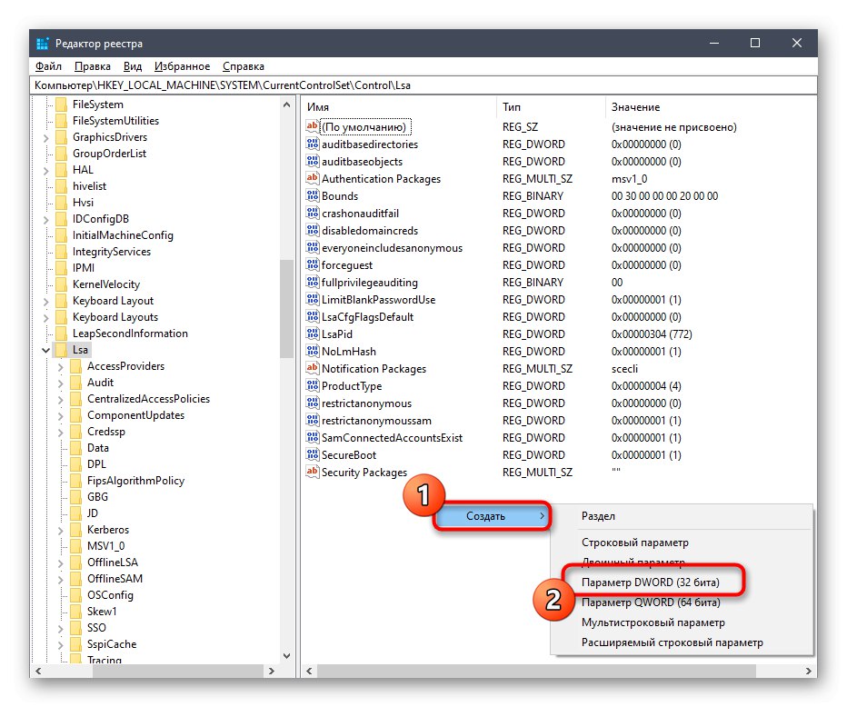
Task: Click the Notification Packages value icon
Action: (313, 368)
